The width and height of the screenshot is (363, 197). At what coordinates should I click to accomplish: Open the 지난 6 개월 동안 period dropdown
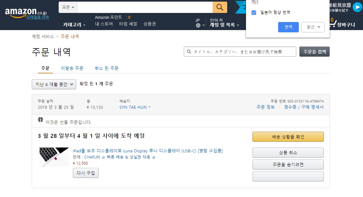54,84
